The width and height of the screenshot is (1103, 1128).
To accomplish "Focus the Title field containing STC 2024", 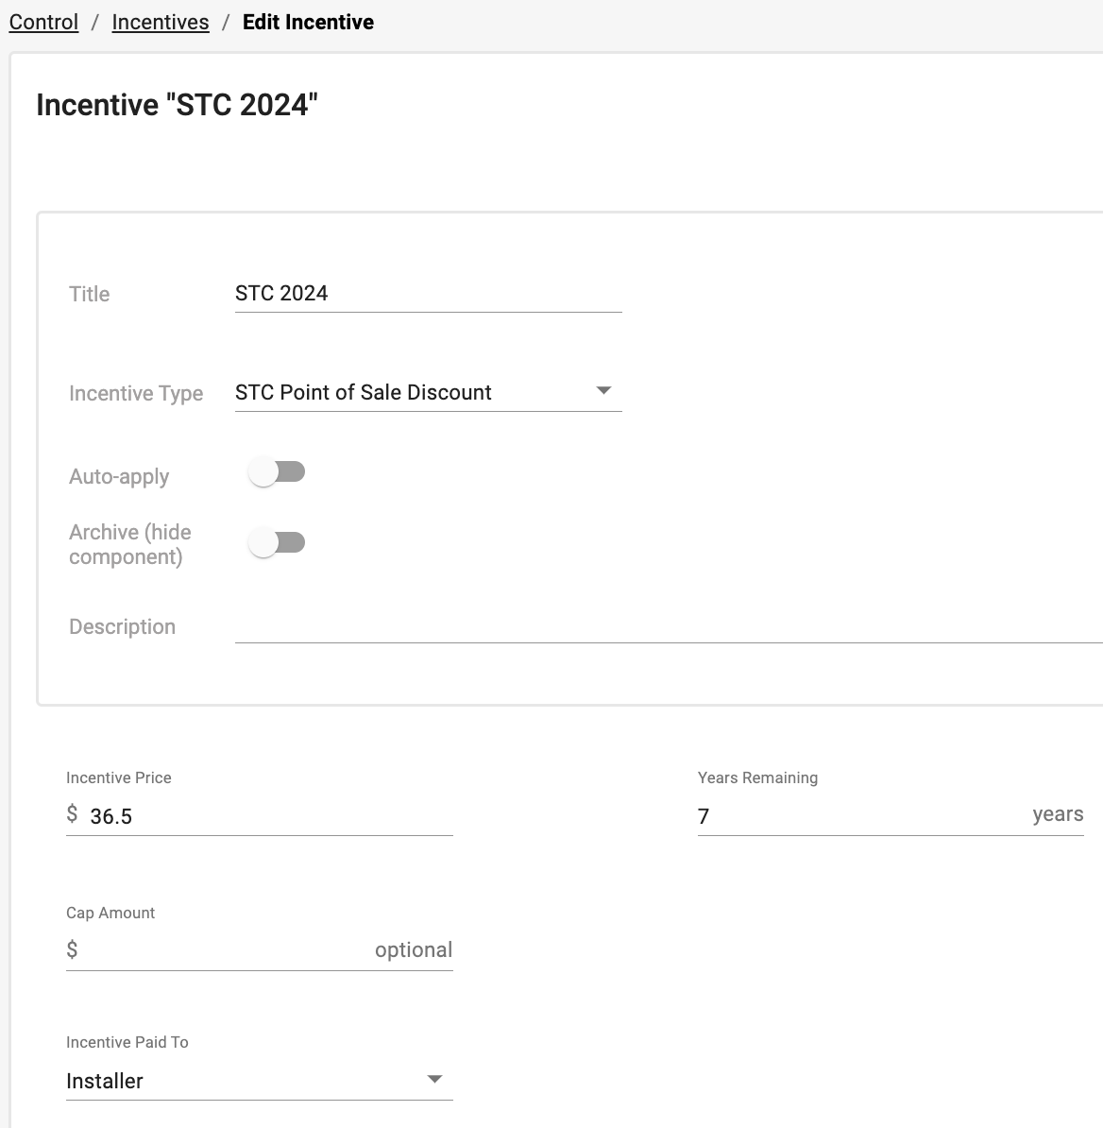I will 428,294.
